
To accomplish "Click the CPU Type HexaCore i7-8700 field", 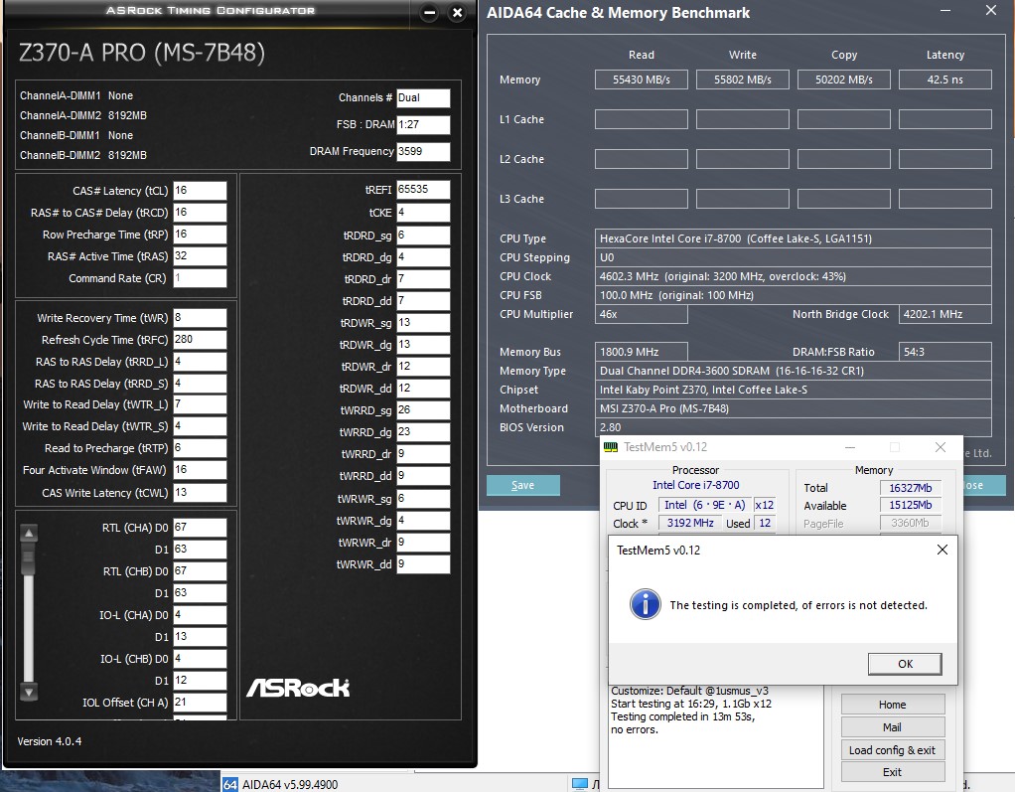I will tap(793, 238).
